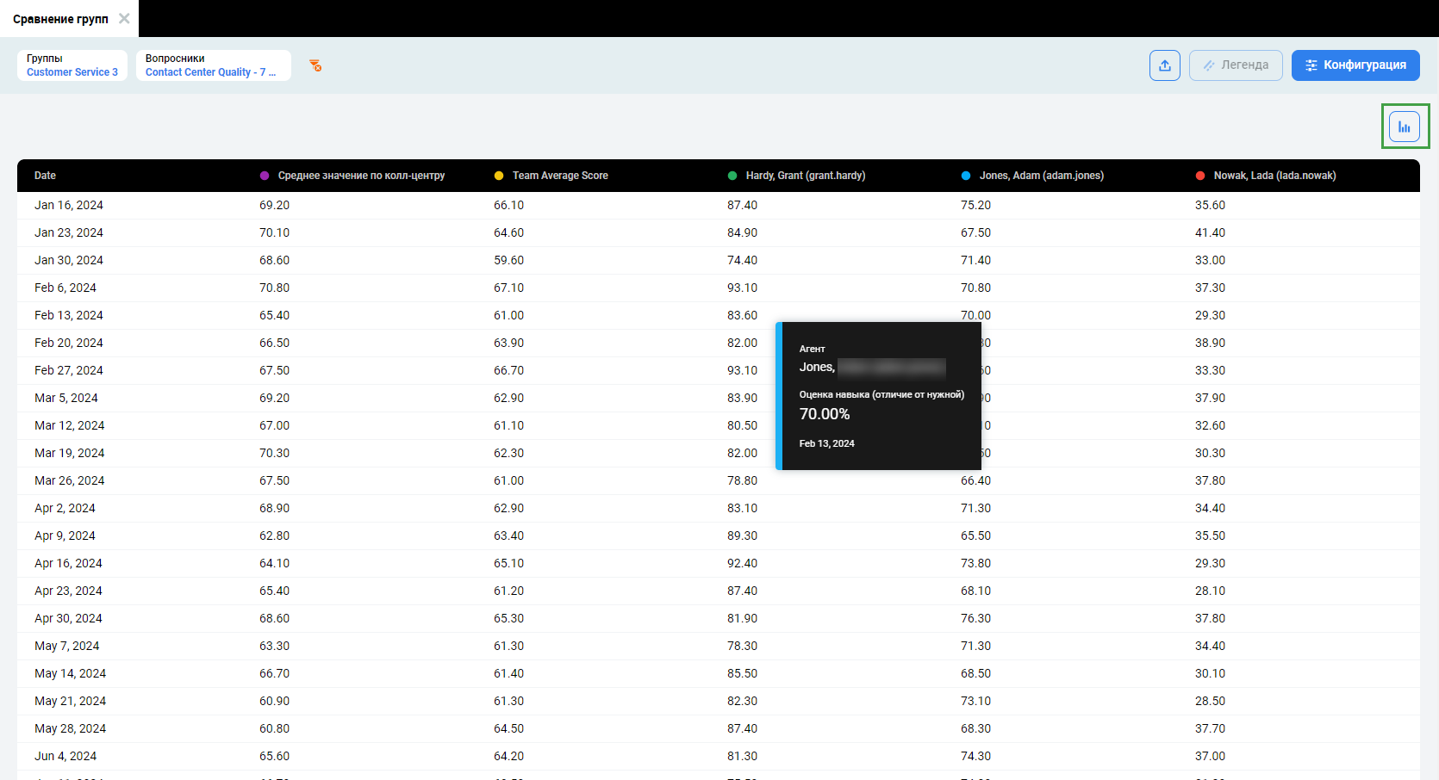Click the Feb 6, 2024 date cell
1439x780 pixels.
pos(65,288)
